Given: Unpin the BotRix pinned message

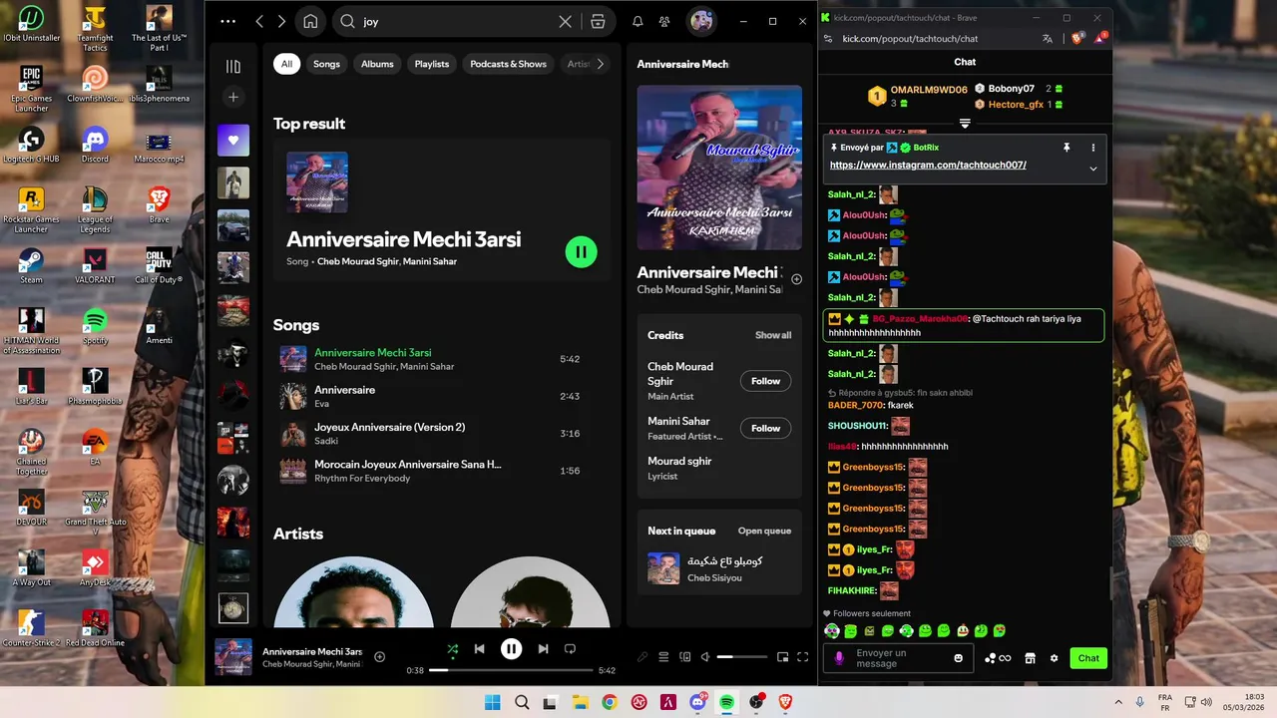Looking at the screenshot, I should point(1066,148).
